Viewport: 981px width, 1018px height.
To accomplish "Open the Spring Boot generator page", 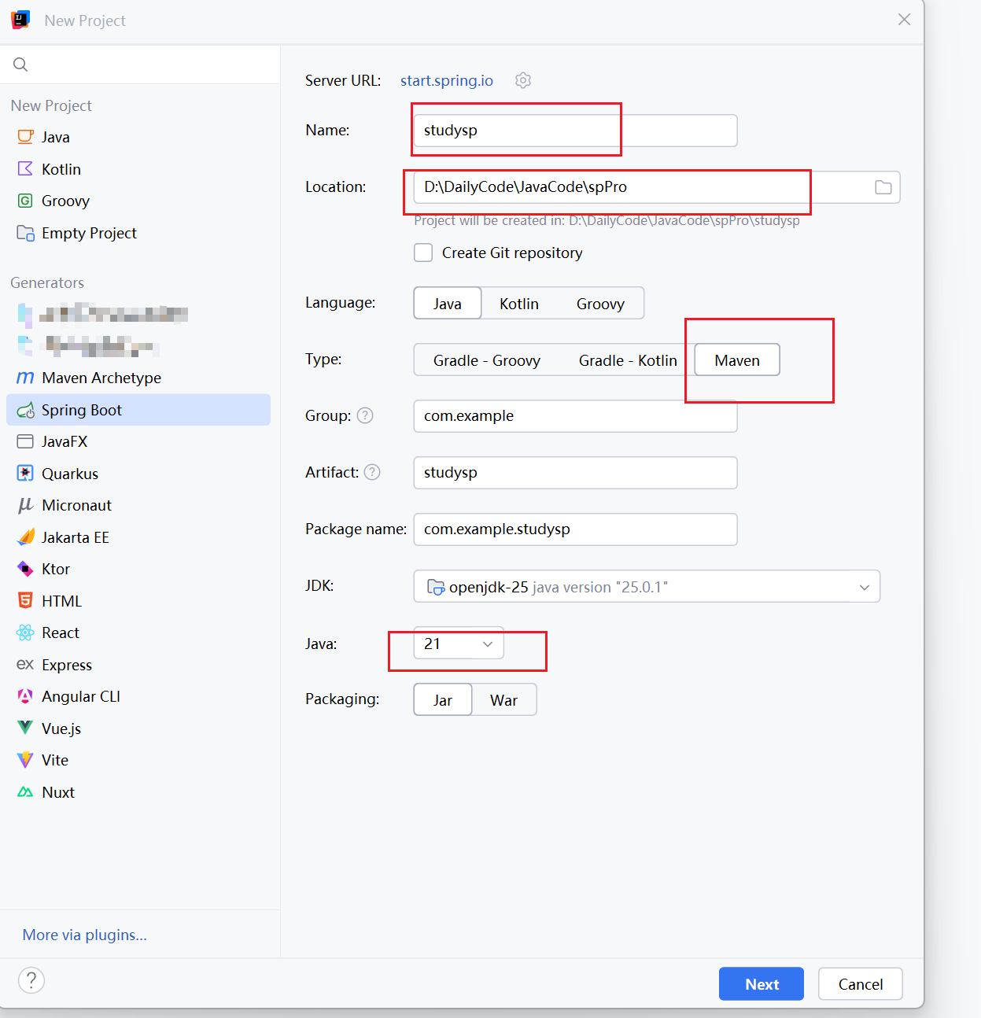I will pos(138,410).
